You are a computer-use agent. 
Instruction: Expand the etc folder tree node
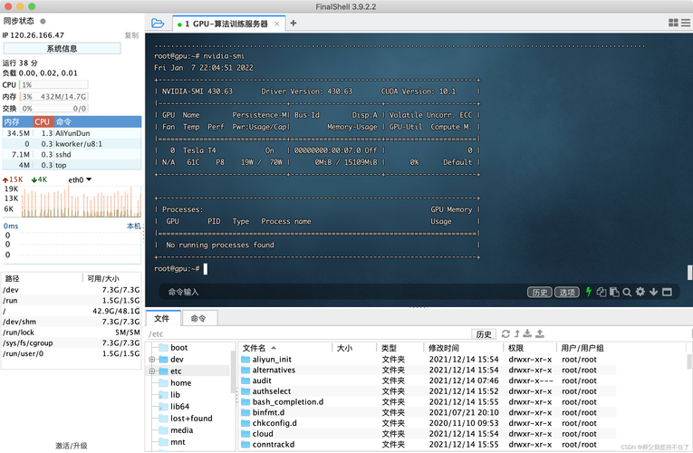tap(151, 371)
